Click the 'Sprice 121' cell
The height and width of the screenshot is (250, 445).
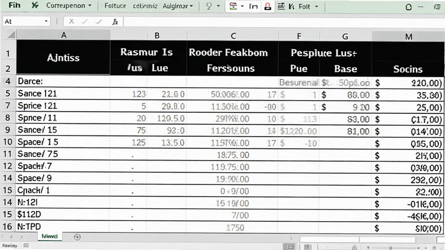63,106
